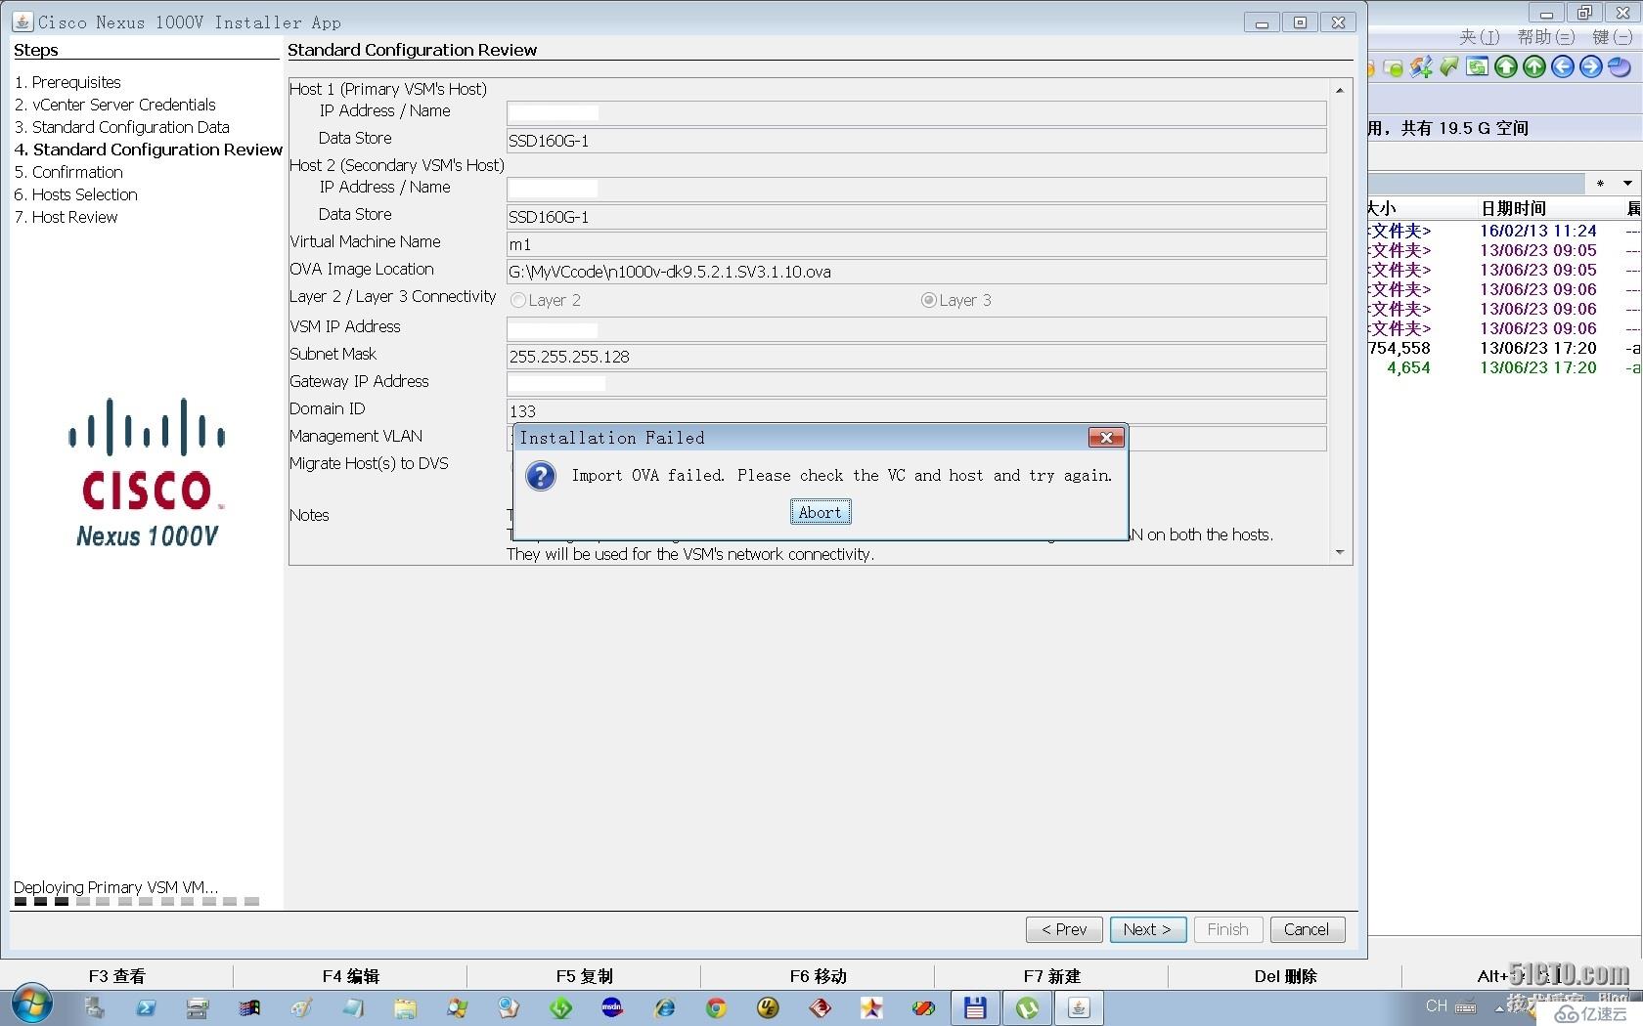Open the 键 menu in the file manager window
This screenshot has height=1026, width=1643.
[x=1612, y=37]
